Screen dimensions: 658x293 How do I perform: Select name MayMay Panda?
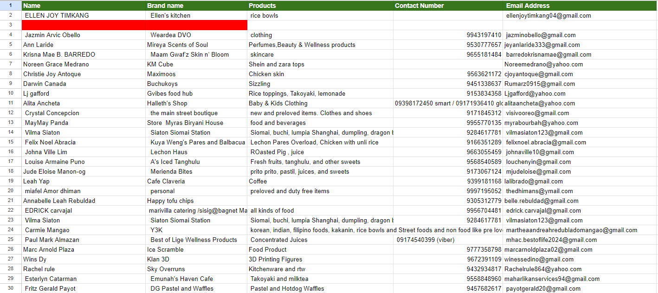[x=84, y=123]
